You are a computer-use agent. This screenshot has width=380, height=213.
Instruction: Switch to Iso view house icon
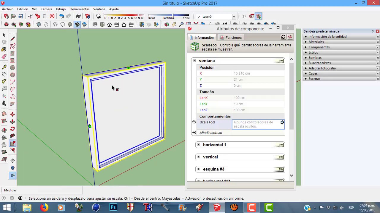coord(95,25)
